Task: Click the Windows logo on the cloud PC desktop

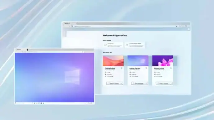Action: [72, 77]
